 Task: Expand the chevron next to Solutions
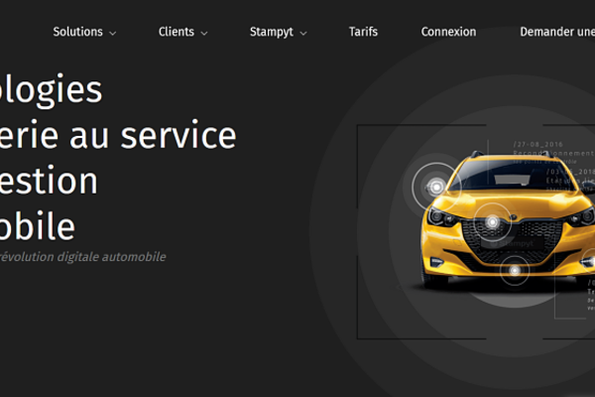pos(113,34)
